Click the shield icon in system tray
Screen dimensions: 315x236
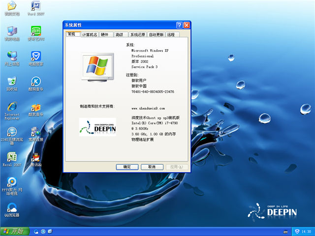(x=297, y=232)
